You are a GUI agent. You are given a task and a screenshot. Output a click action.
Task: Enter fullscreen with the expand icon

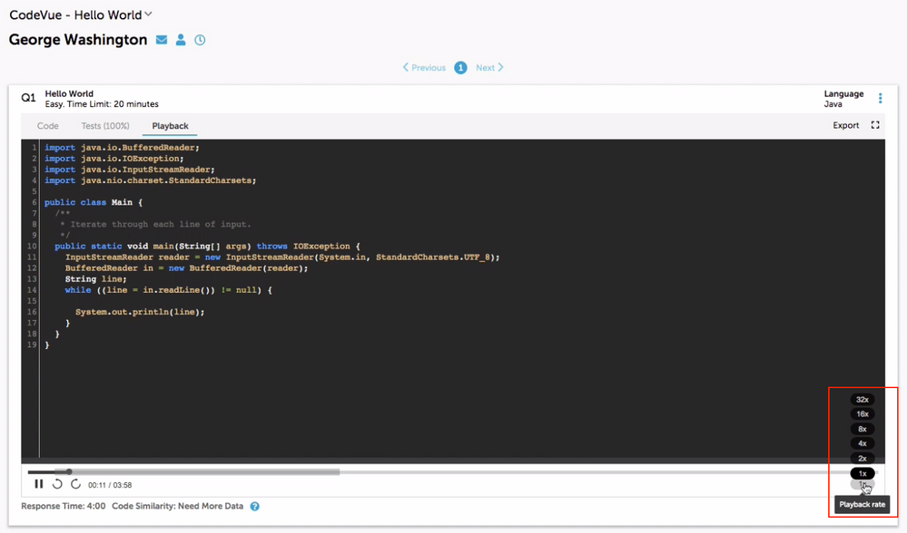pyautogui.click(x=875, y=125)
